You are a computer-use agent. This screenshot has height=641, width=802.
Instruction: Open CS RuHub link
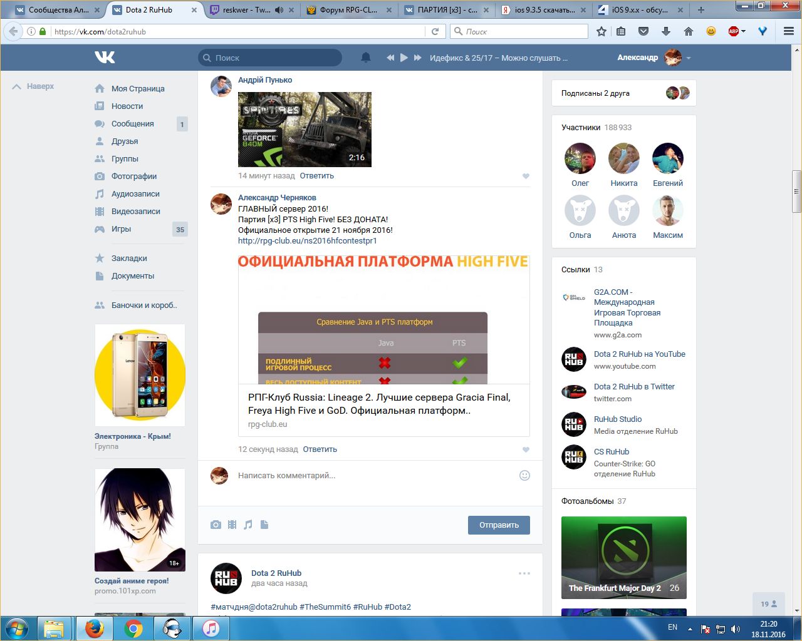(x=612, y=452)
